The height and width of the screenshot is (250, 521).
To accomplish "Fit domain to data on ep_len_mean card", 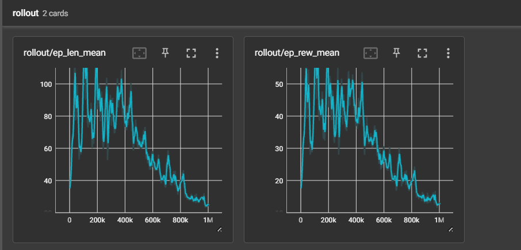I will pos(139,53).
